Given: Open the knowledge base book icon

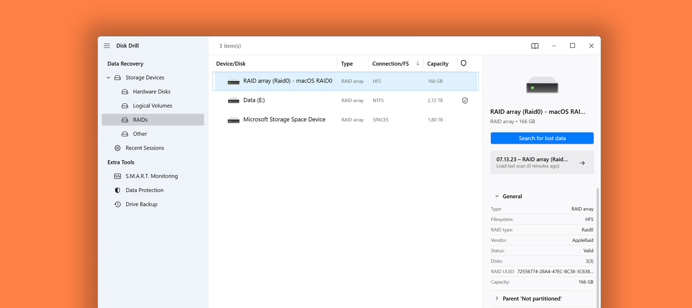Looking at the screenshot, I should (x=535, y=46).
